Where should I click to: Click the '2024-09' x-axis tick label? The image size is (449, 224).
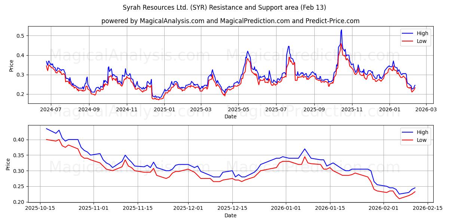tap(89, 110)
